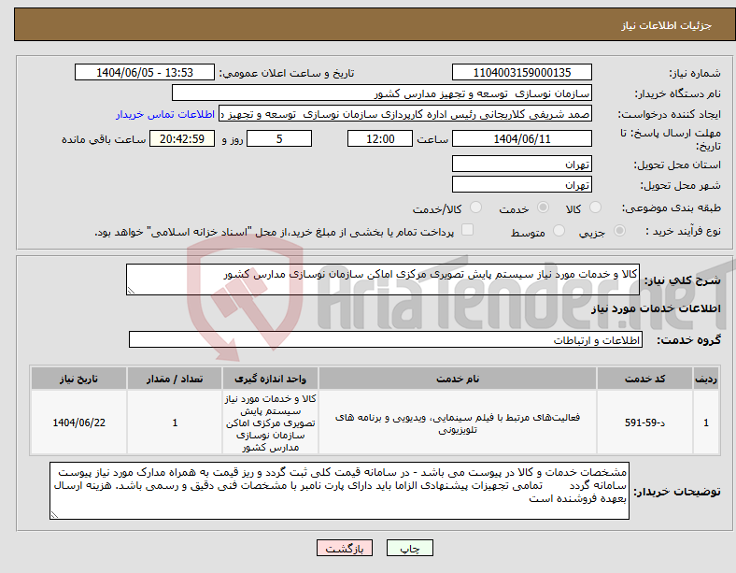Click the کد خدمت column header

pos(645,379)
